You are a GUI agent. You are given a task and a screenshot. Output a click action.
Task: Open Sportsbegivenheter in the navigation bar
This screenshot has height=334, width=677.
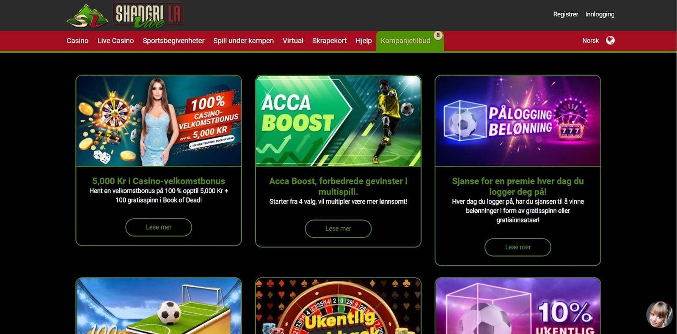point(173,41)
